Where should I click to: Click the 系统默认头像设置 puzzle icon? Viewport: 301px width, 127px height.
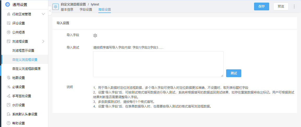tap(8, 114)
